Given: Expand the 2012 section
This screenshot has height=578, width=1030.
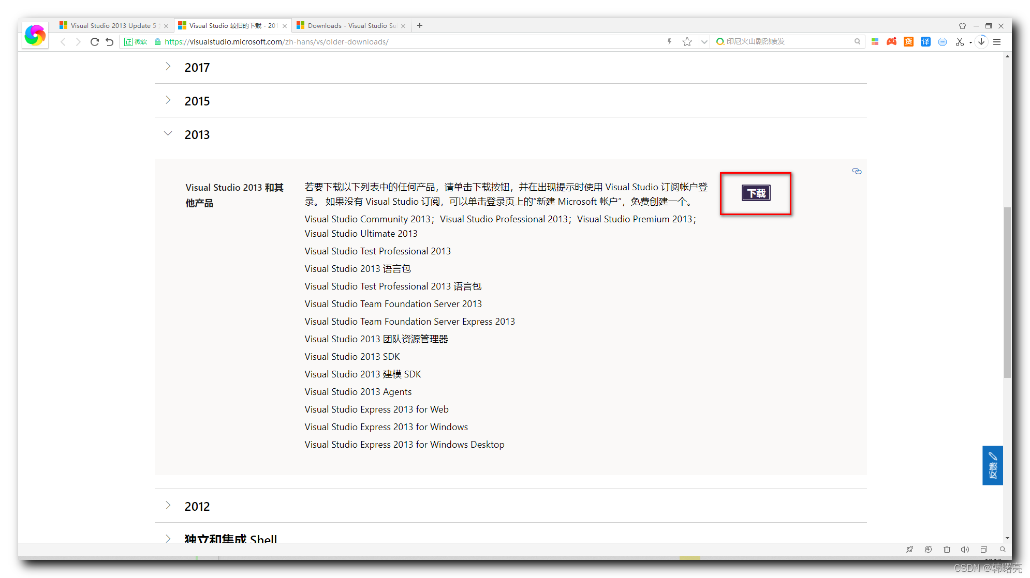Looking at the screenshot, I should point(168,505).
